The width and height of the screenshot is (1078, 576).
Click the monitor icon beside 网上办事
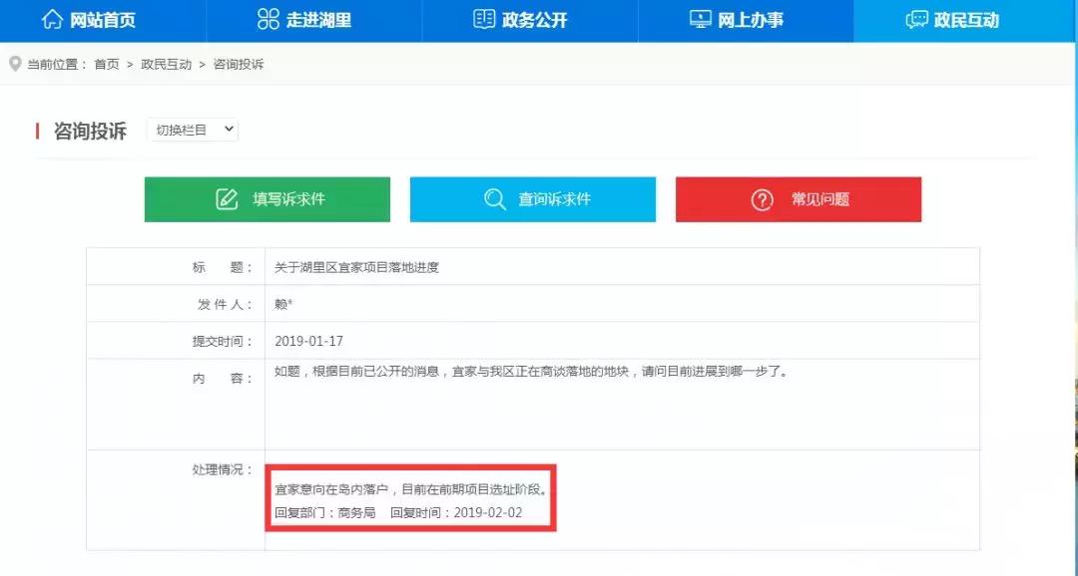click(x=701, y=19)
